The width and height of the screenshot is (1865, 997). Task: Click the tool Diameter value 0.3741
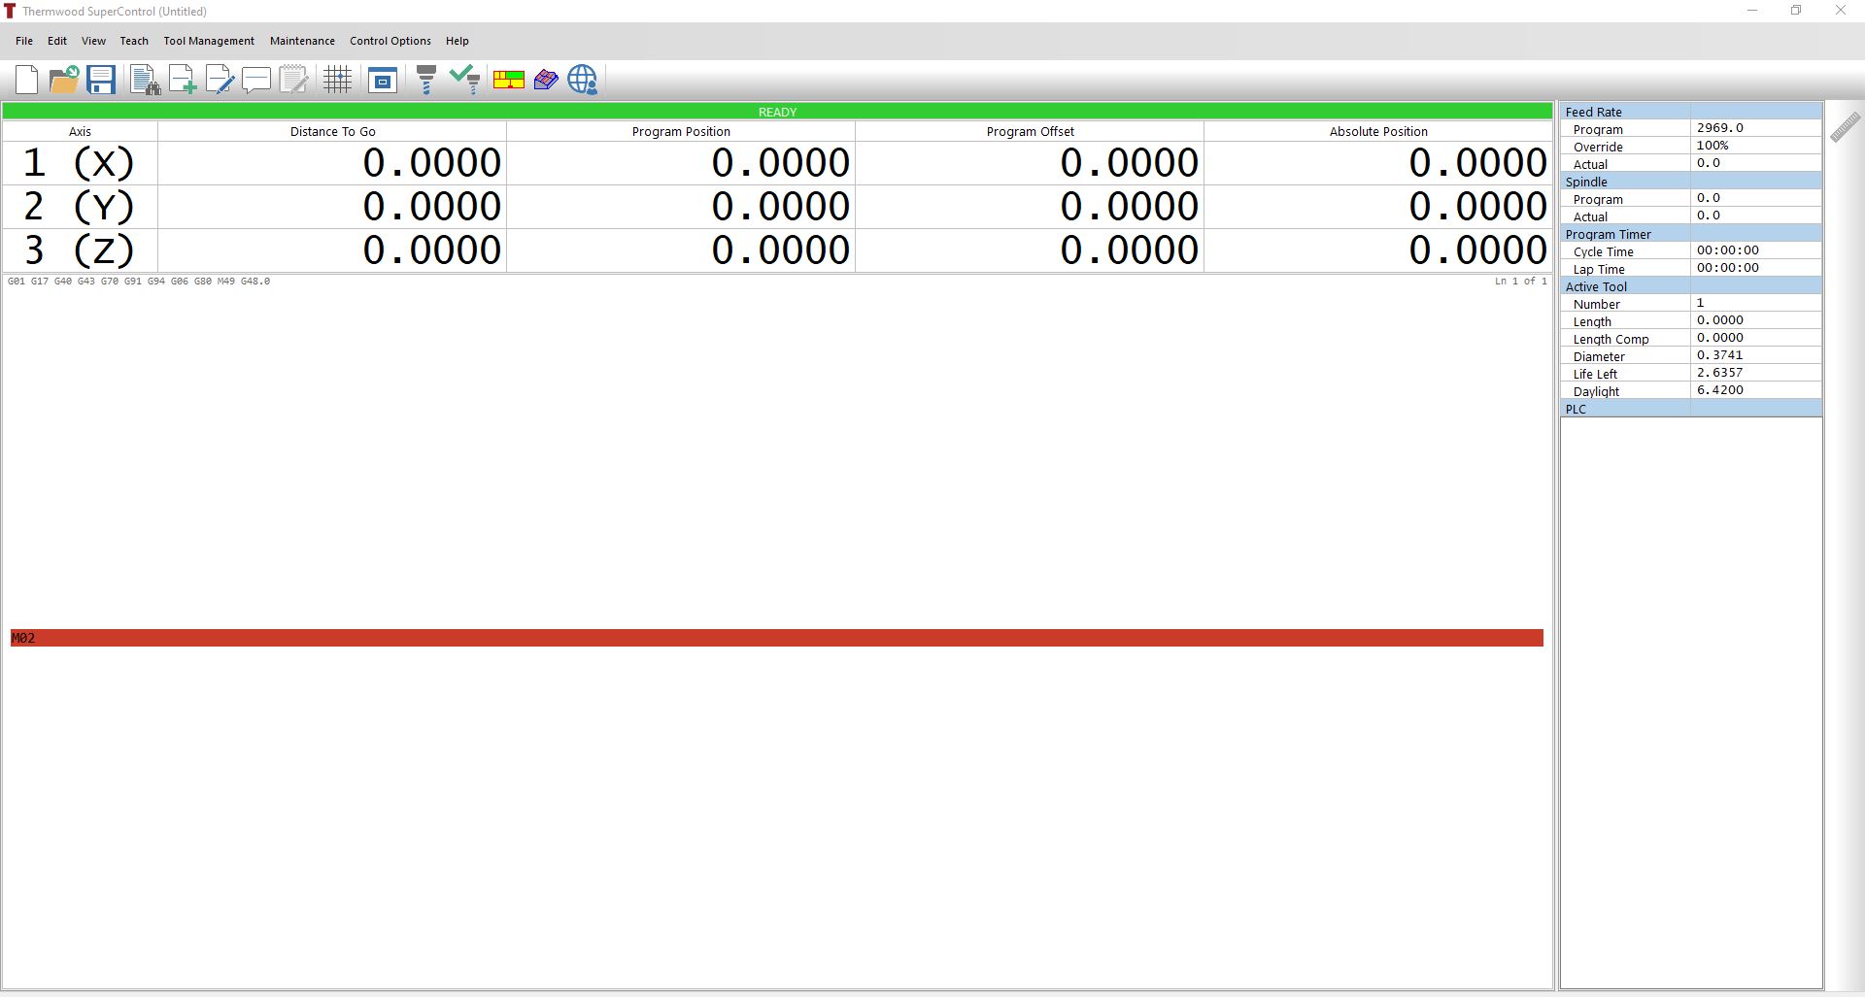pyautogui.click(x=1756, y=355)
